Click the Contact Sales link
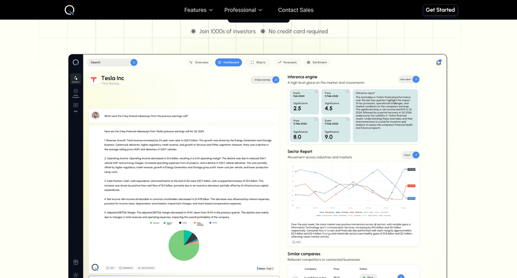The image size is (517, 278). (295, 10)
